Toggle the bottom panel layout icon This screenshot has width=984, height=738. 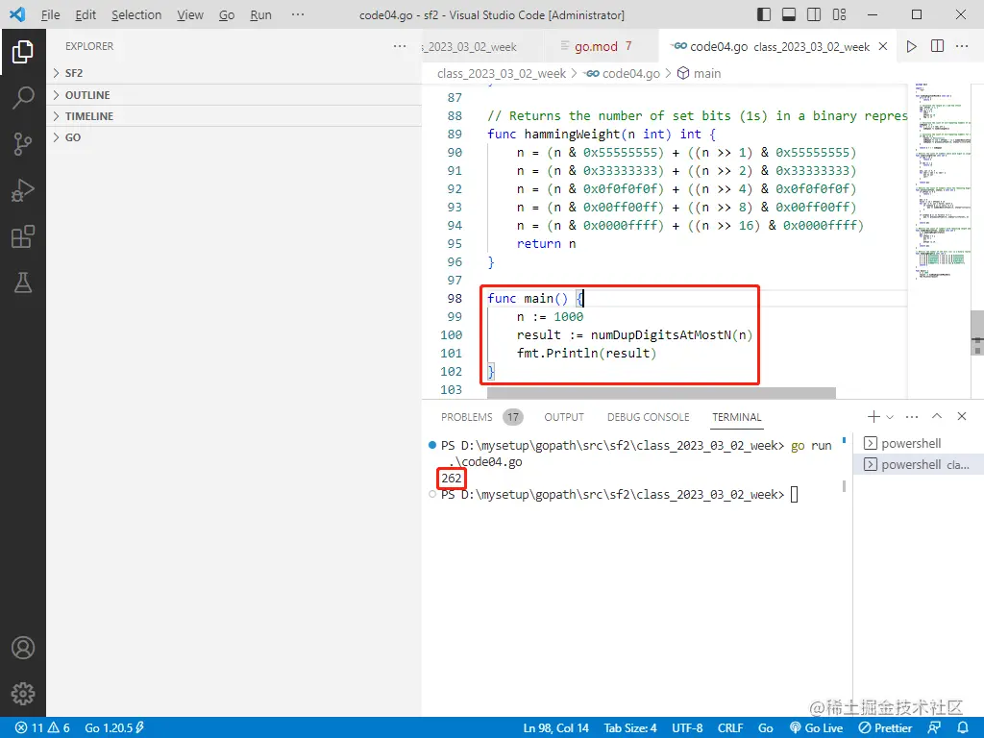[x=789, y=14]
